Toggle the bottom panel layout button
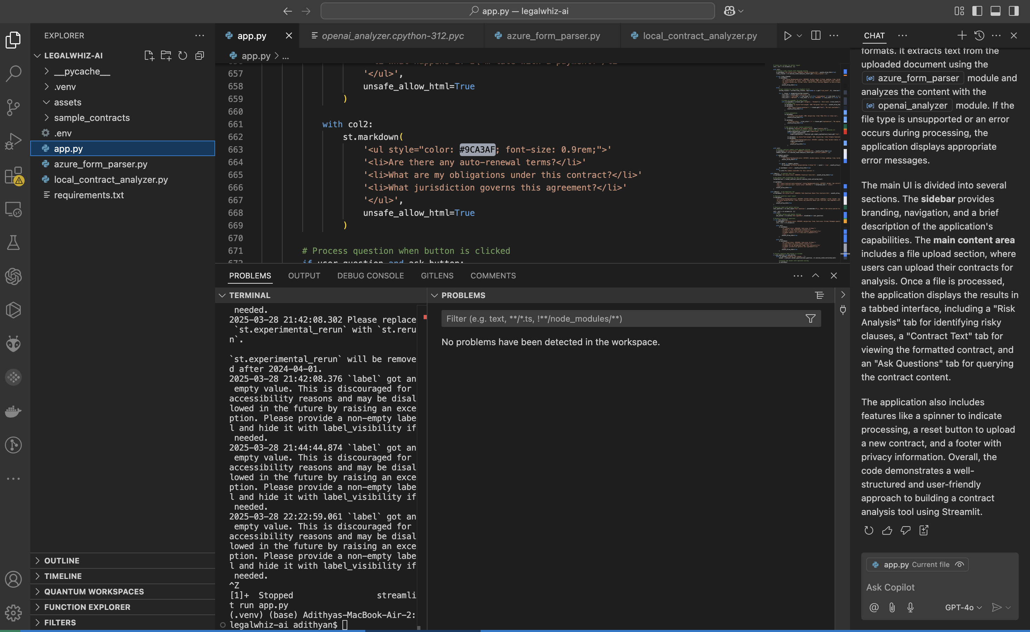 pyautogui.click(x=995, y=11)
